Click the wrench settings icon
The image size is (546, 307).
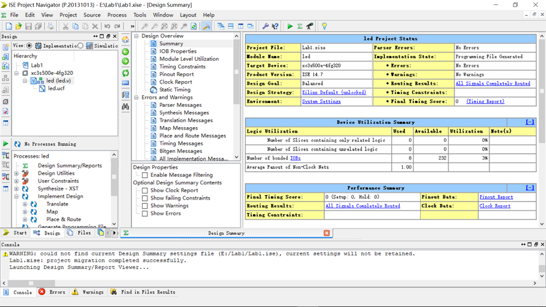pos(265,26)
